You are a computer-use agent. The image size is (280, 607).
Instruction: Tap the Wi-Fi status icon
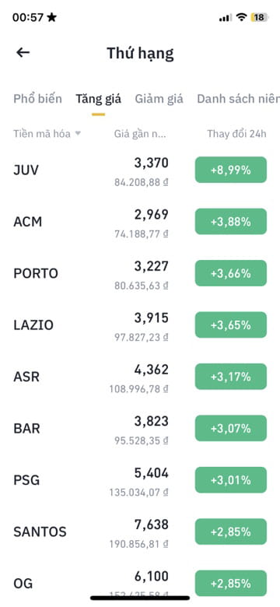click(242, 17)
